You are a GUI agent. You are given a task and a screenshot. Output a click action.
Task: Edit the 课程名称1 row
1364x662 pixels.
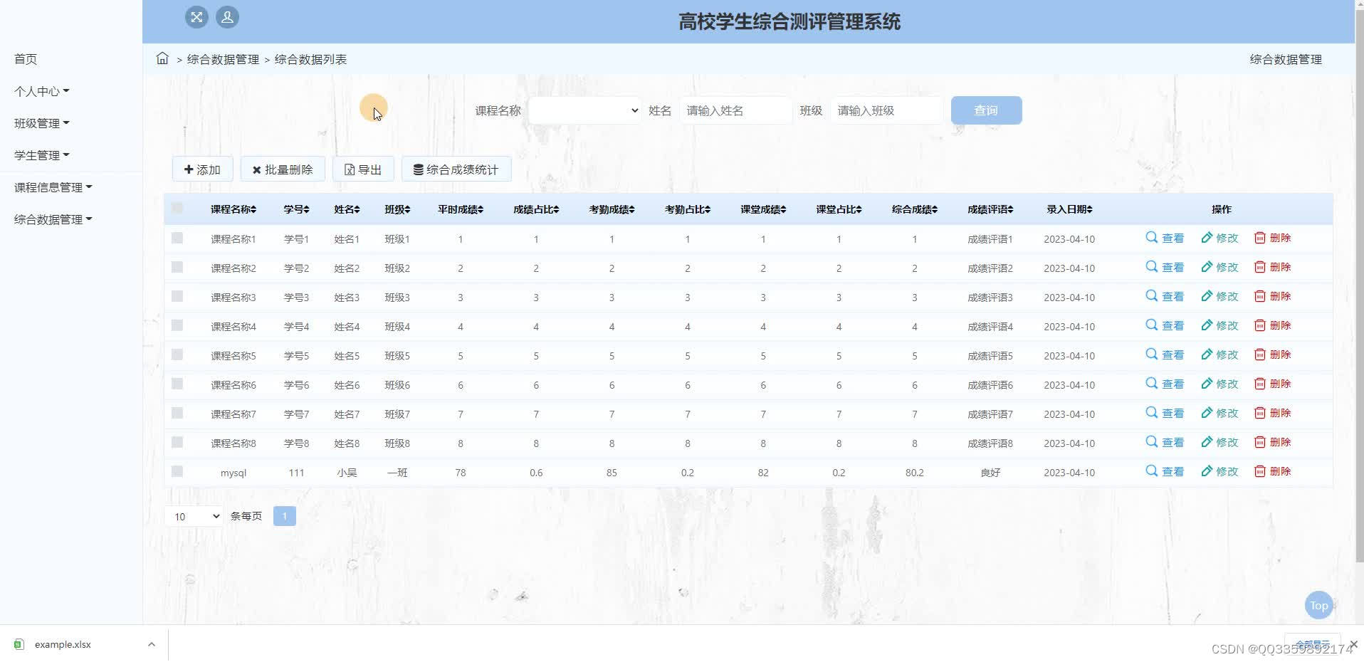[x=1219, y=238]
